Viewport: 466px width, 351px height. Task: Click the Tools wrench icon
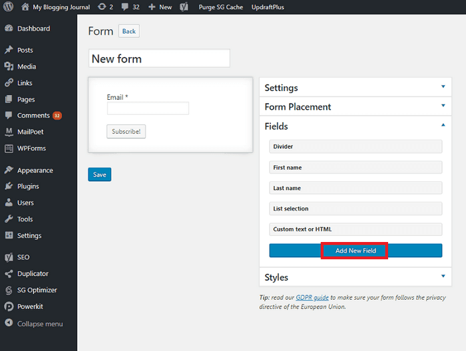pyautogui.click(x=9, y=219)
